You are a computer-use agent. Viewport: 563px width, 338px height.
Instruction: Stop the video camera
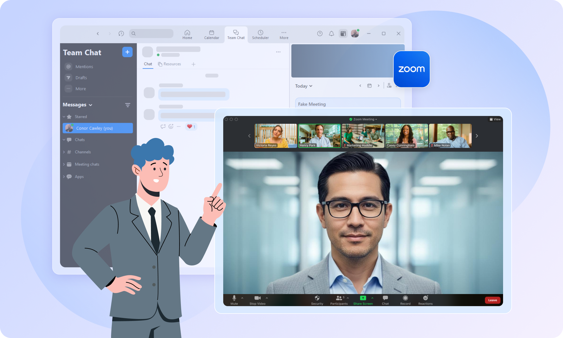[258, 300]
